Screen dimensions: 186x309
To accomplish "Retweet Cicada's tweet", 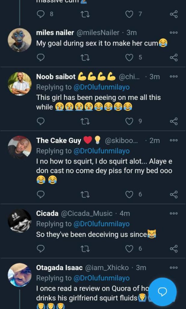I will click(85, 249).
